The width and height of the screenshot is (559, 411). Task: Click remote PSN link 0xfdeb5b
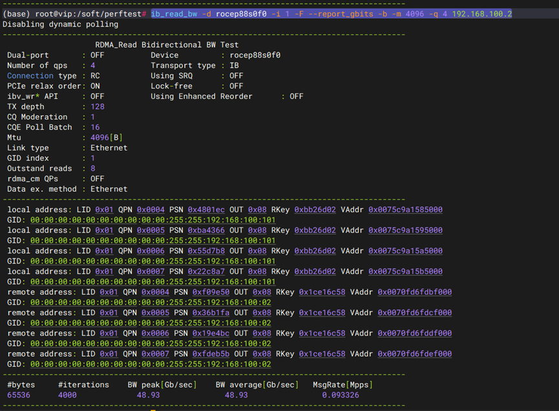pos(211,355)
